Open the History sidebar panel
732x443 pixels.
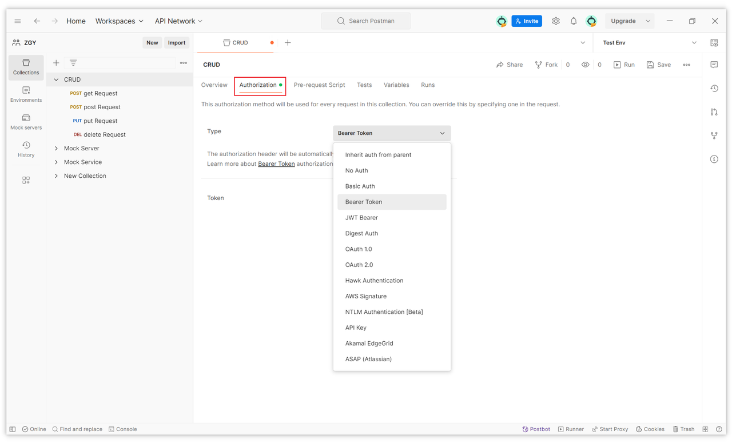(x=26, y=149)
